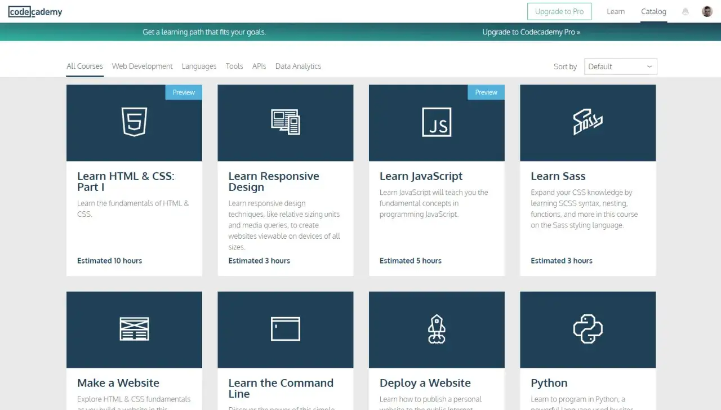The width and height of the screenshot is (721, 410).
Task: Click the Responsive Design devices icon
Action: pyautogui.click(x=286, y=122)
